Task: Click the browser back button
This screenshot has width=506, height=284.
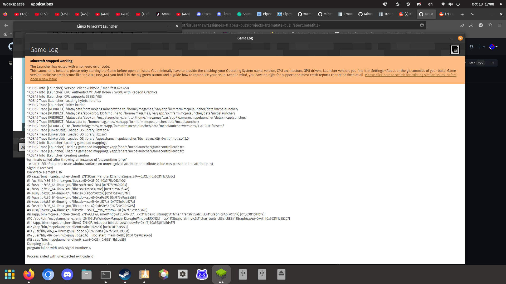Action: point(6,25)
